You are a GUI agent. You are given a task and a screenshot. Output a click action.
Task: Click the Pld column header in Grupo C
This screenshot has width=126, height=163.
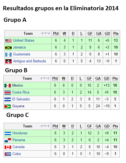tap(55, 126)
